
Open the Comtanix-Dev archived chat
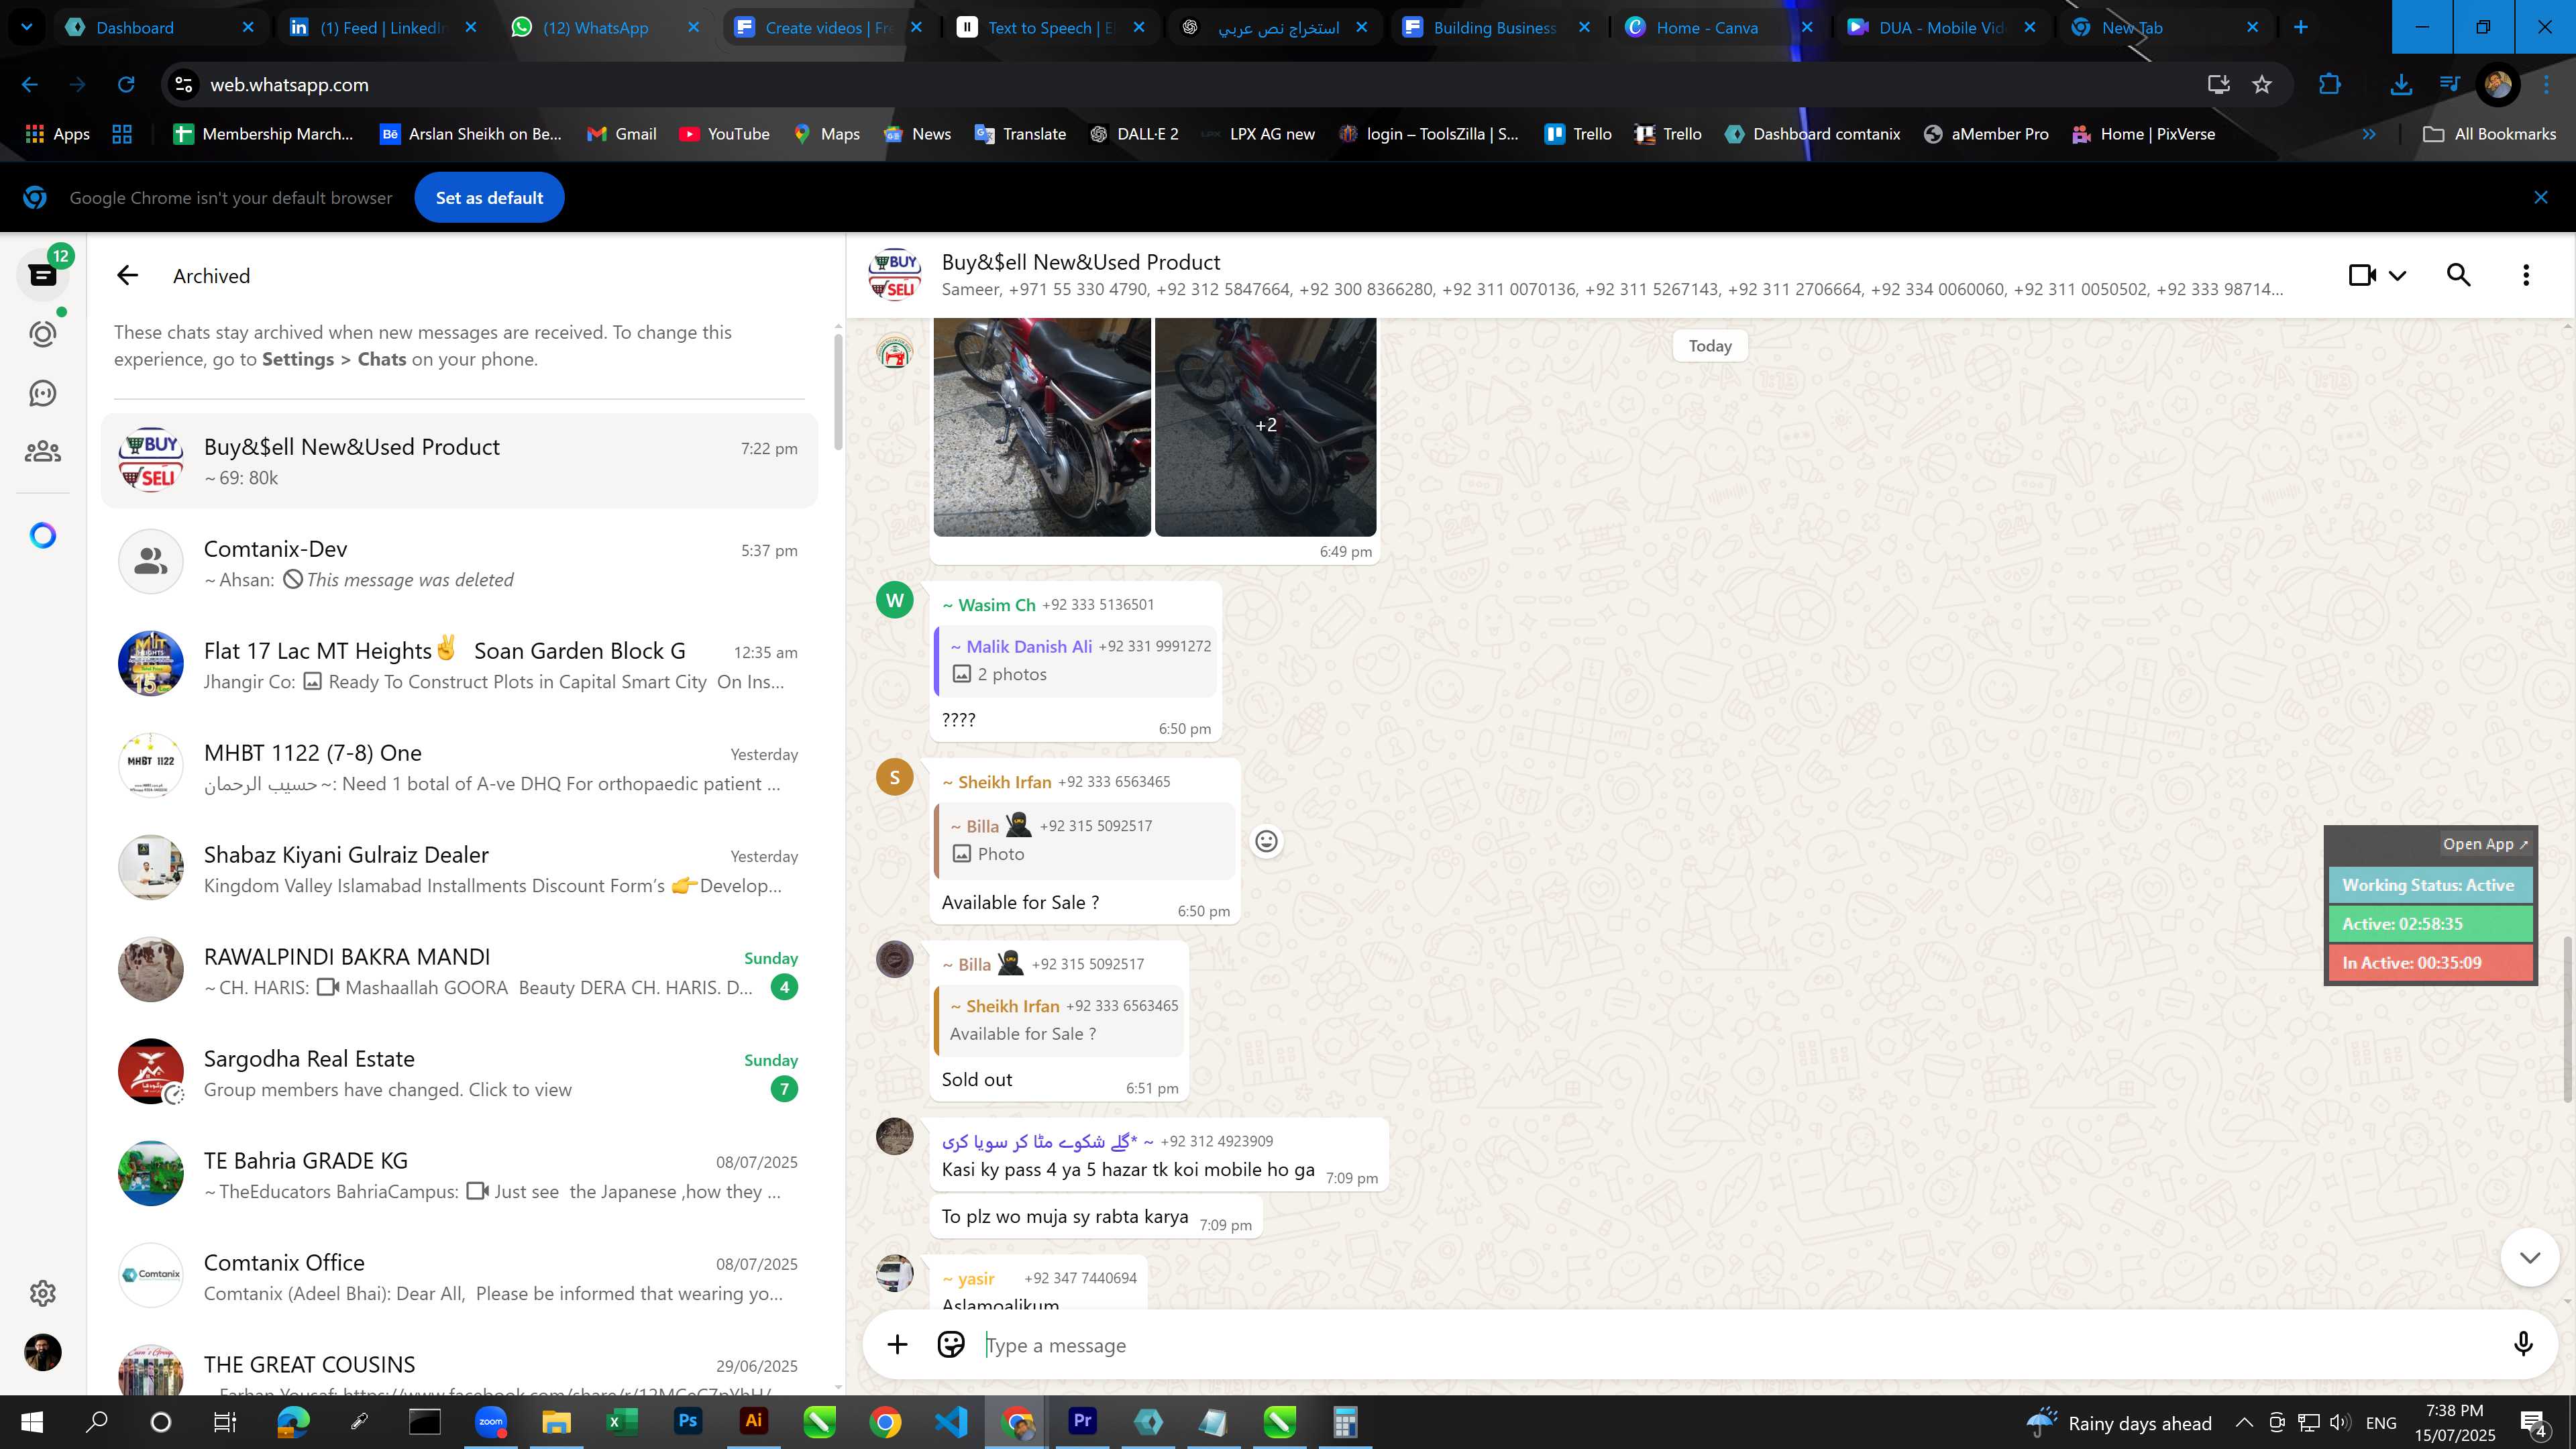point(459,563)
